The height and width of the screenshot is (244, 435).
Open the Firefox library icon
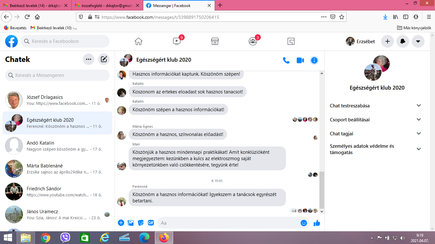coord(396,17)
